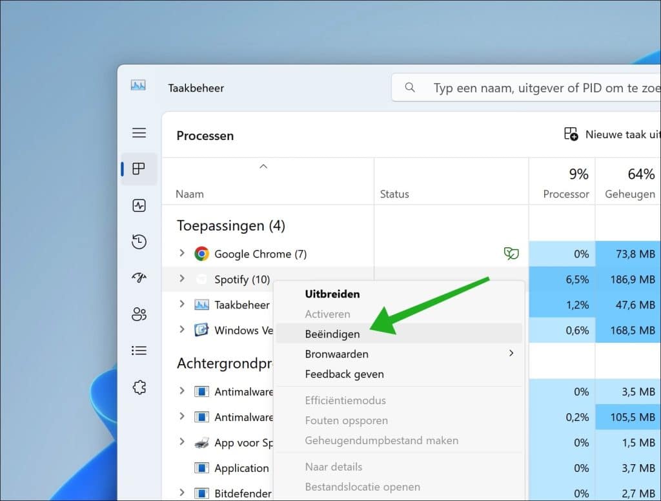Click the 6,5% processor value for Spotify
Image resolution: width=661 pixels, height=501 pixels.
coord(577,280)
